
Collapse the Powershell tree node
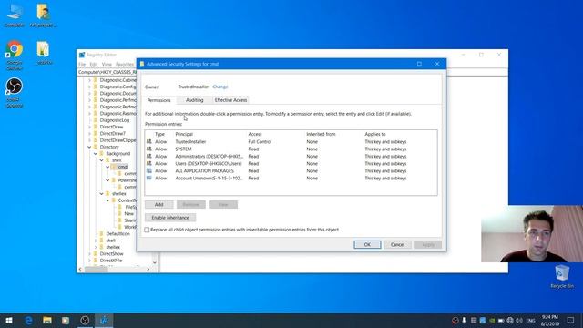point(107,180)
